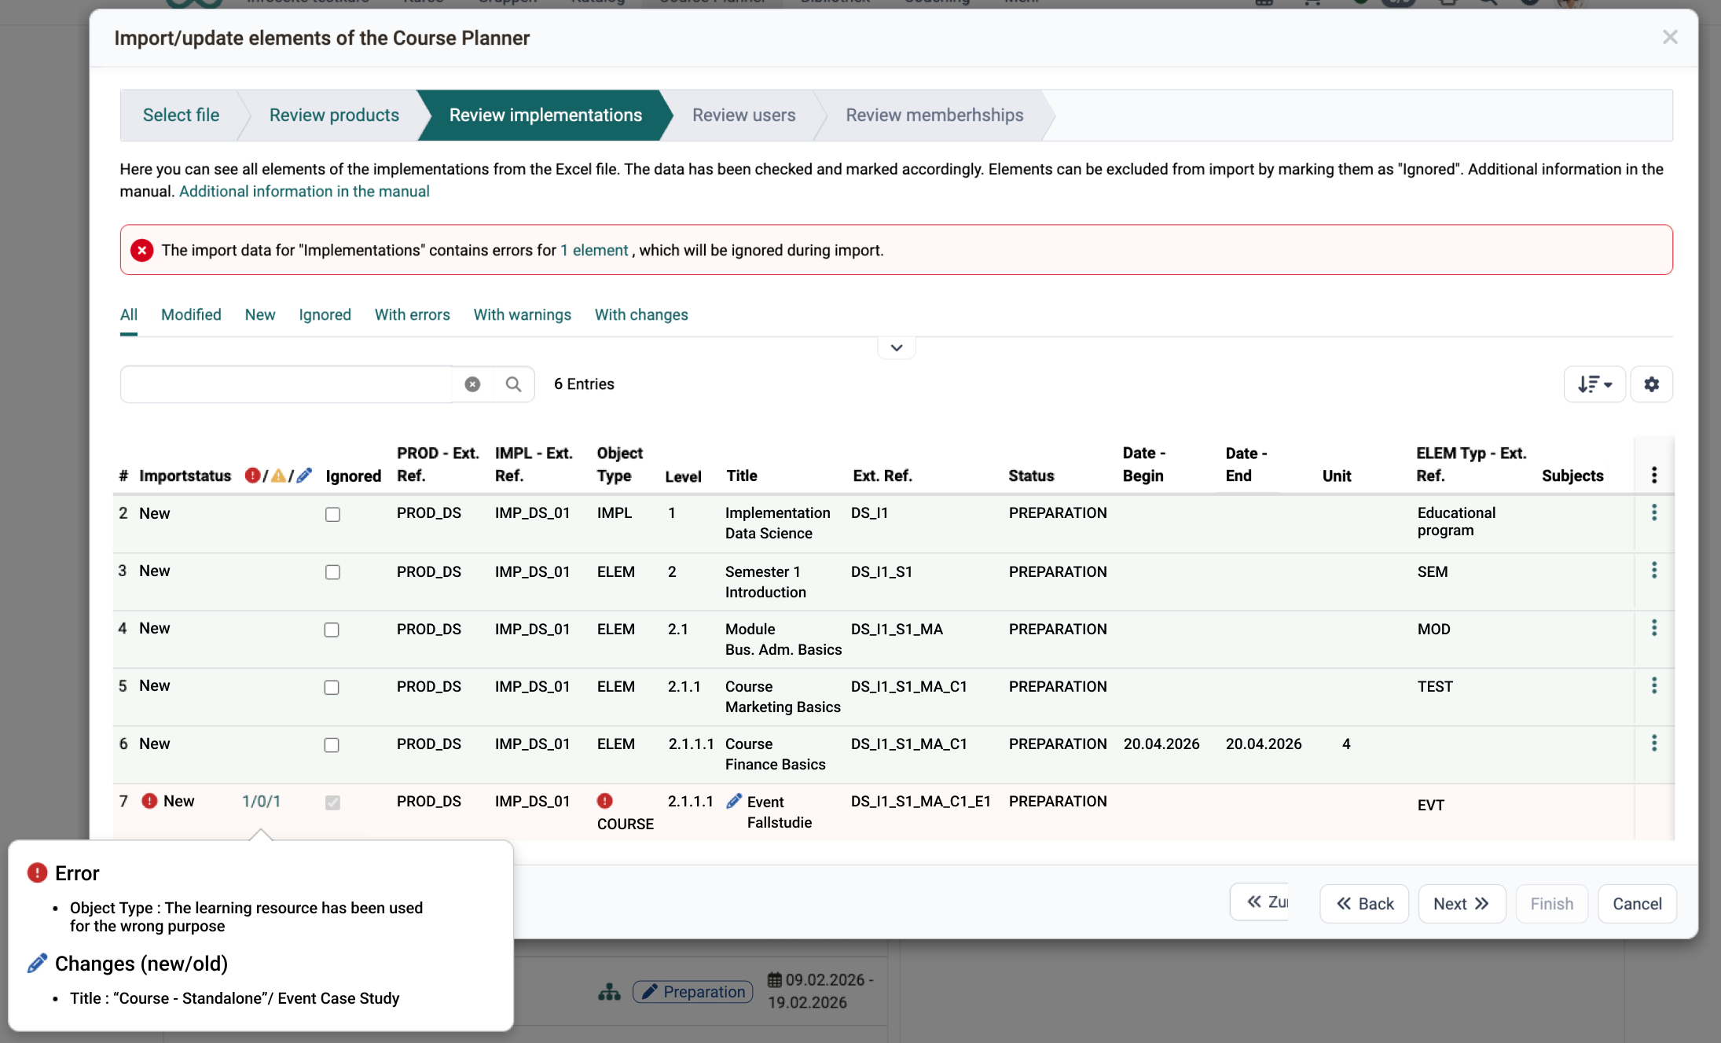Select the Ignored filter tab
The width and height of the screenshot is (1721, 1043).
pos(325,314)
